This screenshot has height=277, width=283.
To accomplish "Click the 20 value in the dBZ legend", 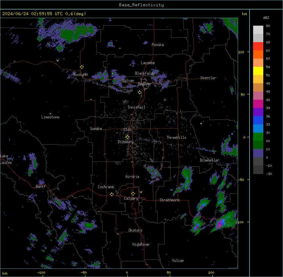I will (x=268, y=141).
